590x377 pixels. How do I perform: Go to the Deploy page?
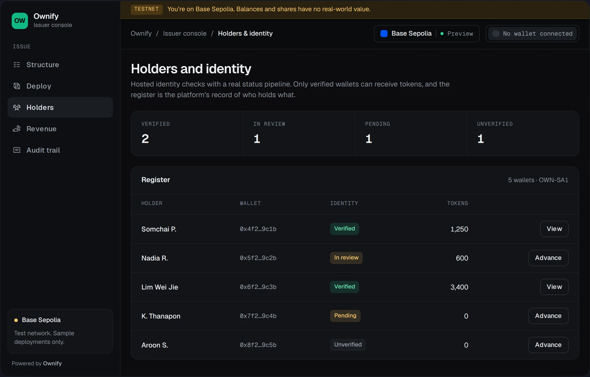[60, 86]
